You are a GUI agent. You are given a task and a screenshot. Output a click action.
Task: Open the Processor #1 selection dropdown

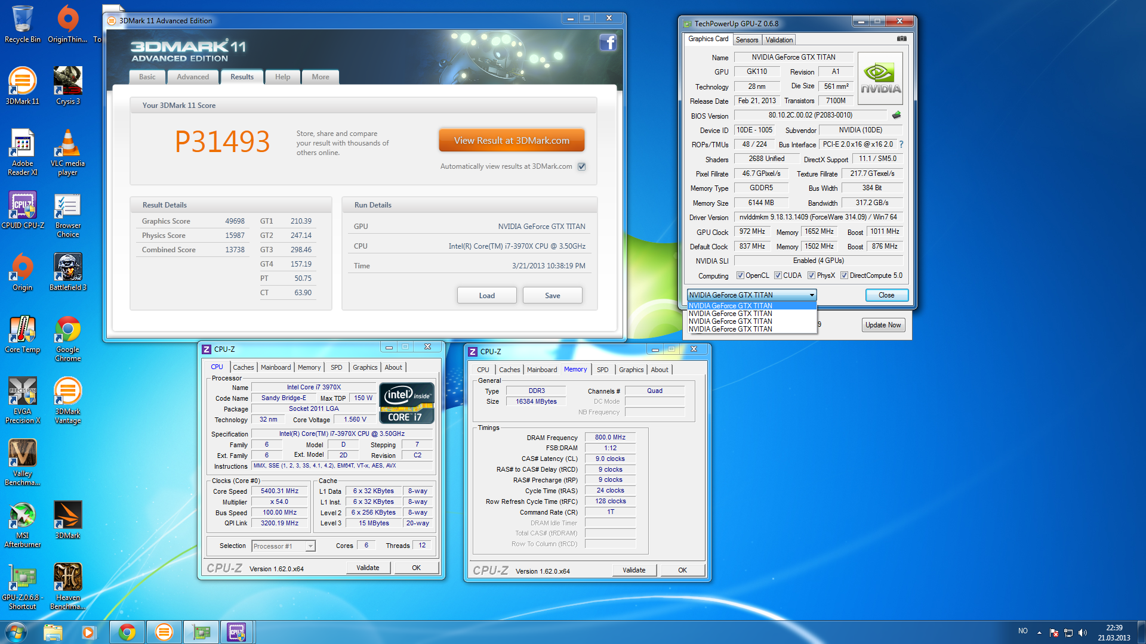click(x=284, y=546)
